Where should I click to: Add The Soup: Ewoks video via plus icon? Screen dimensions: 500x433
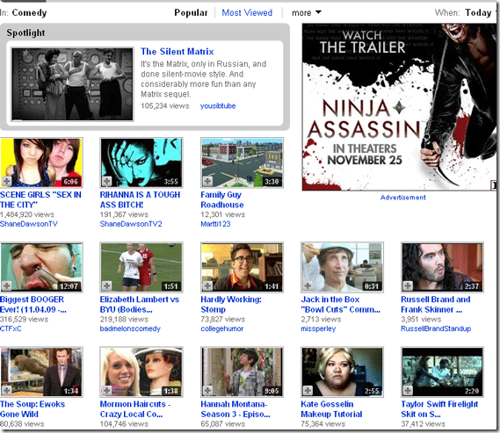point(6,390)
